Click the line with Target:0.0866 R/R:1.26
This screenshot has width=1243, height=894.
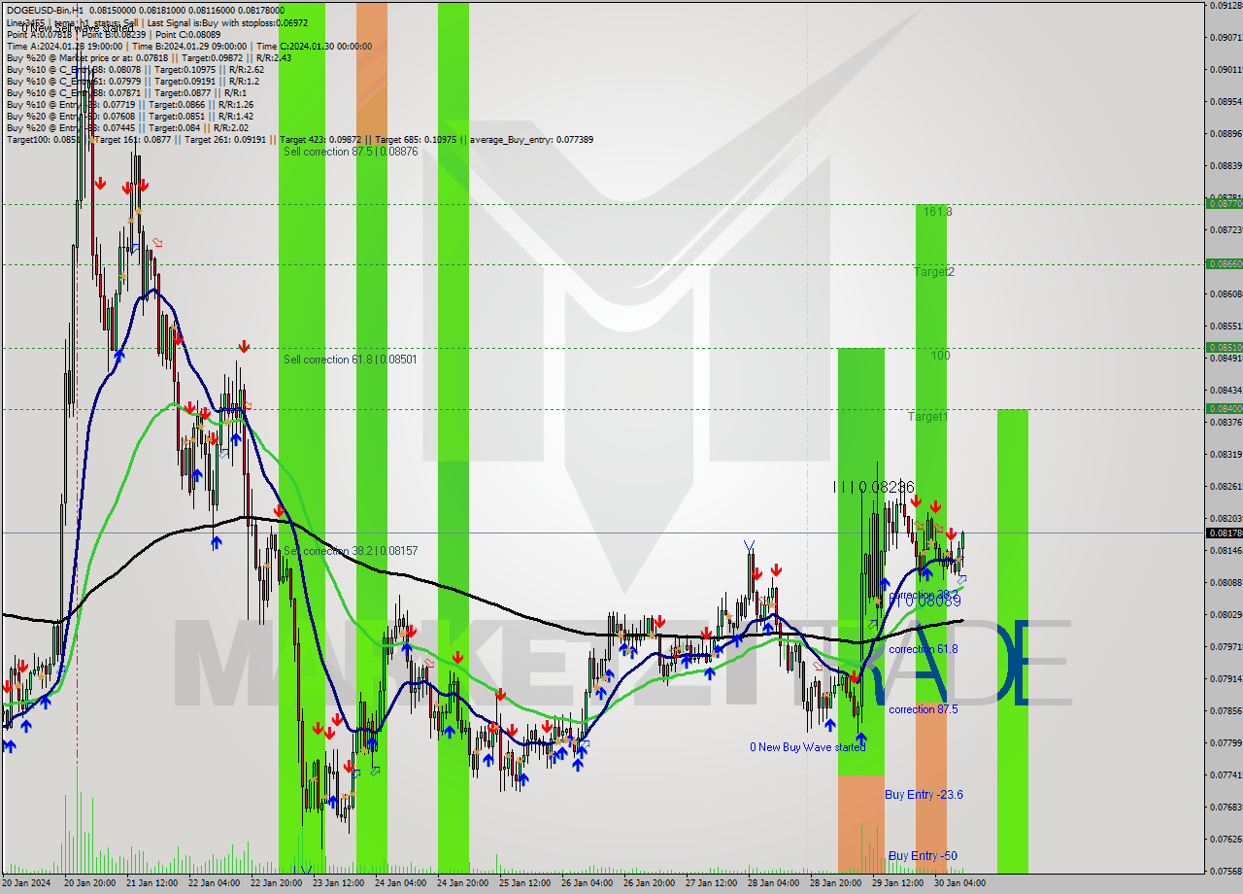point(129,104)
